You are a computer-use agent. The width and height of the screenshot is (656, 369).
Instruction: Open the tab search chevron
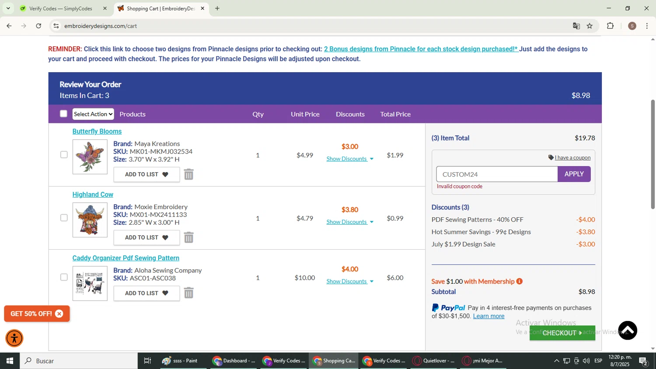(x=8, y=8)
